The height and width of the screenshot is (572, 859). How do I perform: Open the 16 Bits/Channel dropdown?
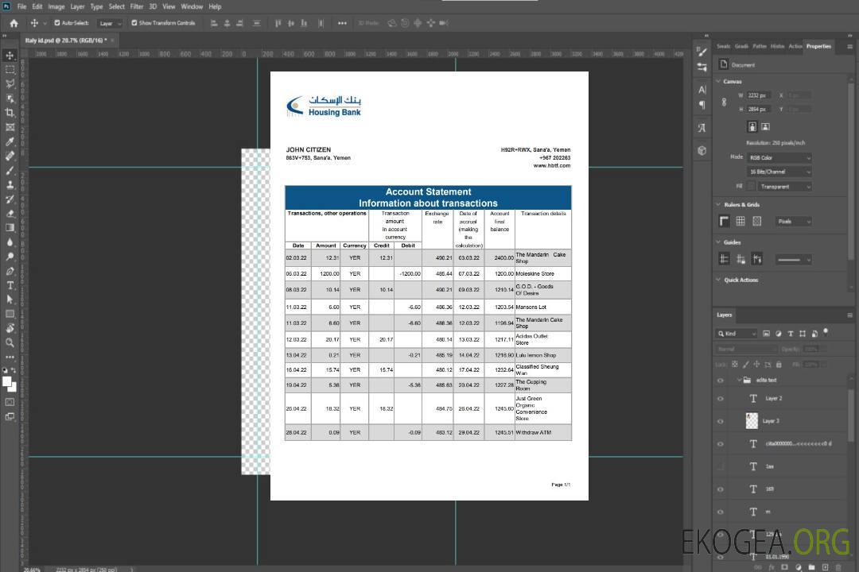(779, 172)
